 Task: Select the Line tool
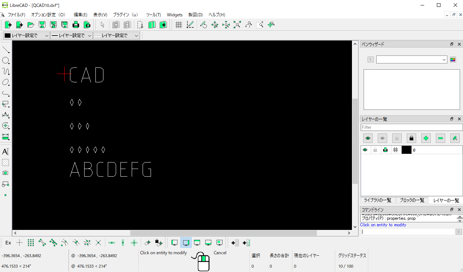pos(6,50)
